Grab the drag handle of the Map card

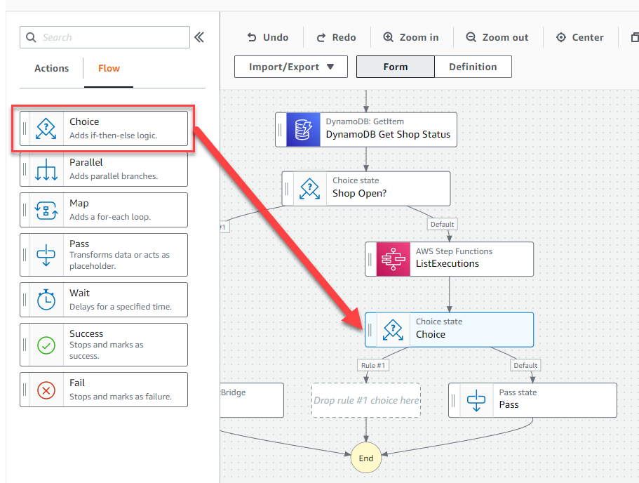point(25,210)
